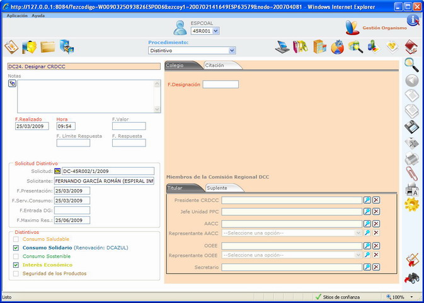The width and height of the screenshot is (424, 303).
Task: Click the Solicitante name field
Action: point(105,181)
